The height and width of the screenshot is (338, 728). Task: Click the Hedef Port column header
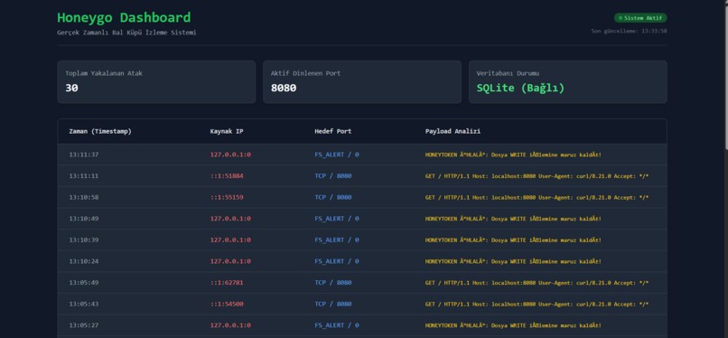[x=333, y=131]
